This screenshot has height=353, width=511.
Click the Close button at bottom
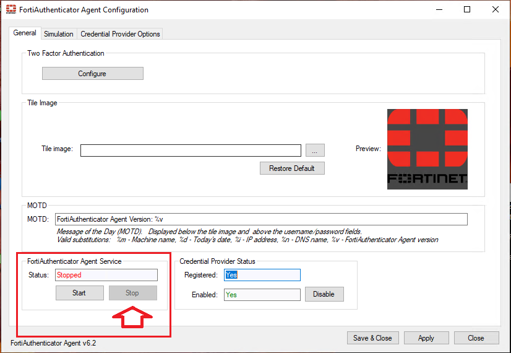(x=476, y=338)
